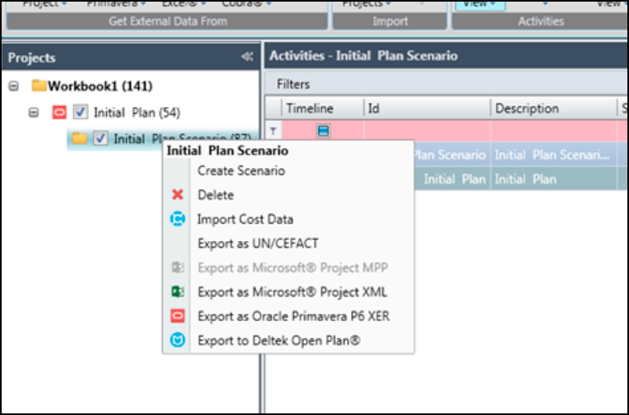Open the highlighted View dropdown in Activities
Viewport: 629px width, 415px height.
click(480, 5)
